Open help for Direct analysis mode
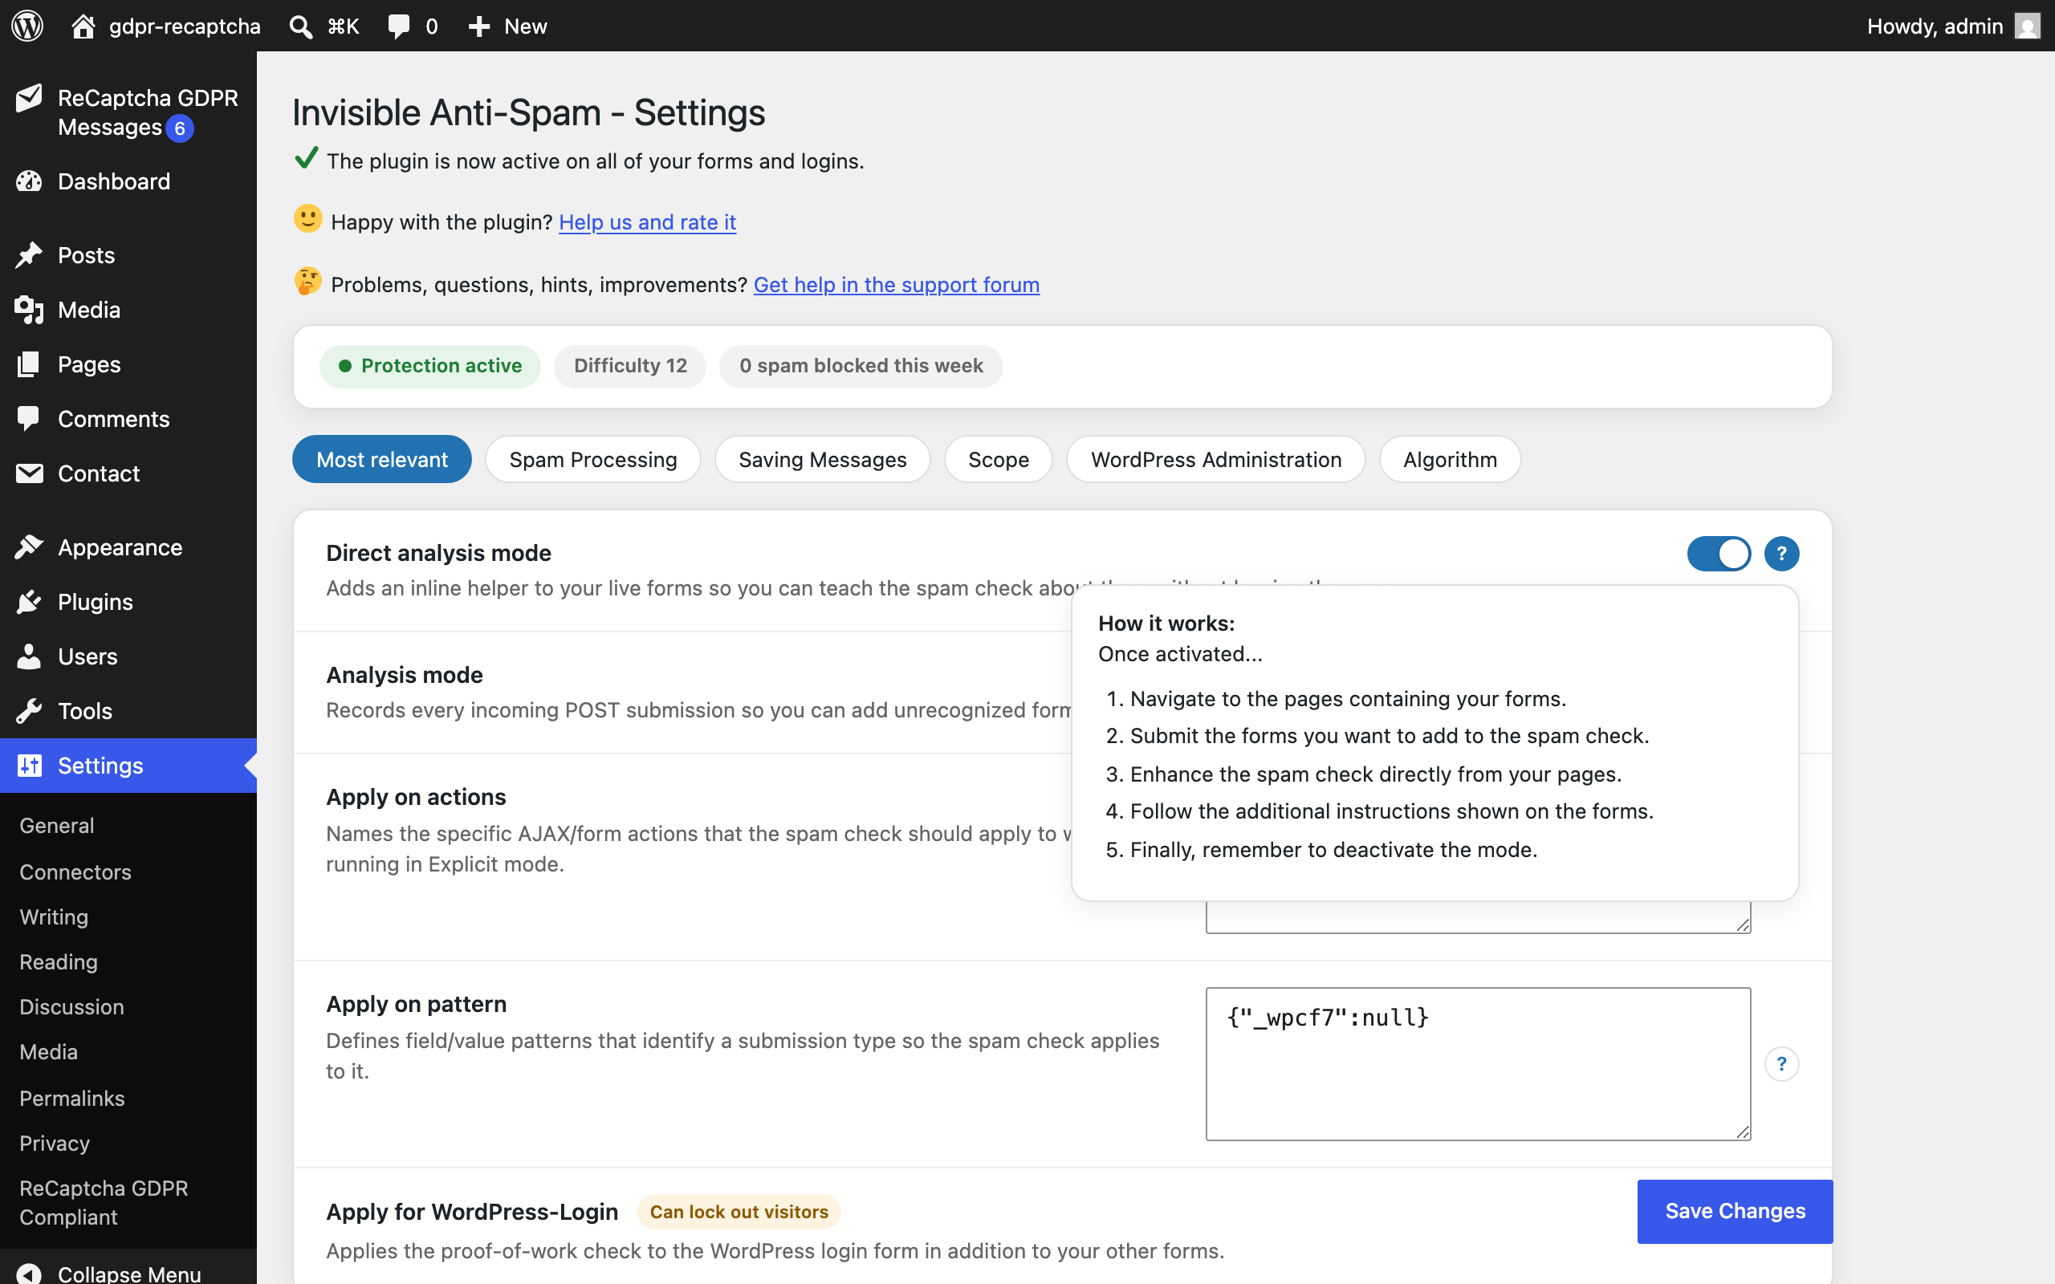The image size is (2055, 1284). 1780,554
